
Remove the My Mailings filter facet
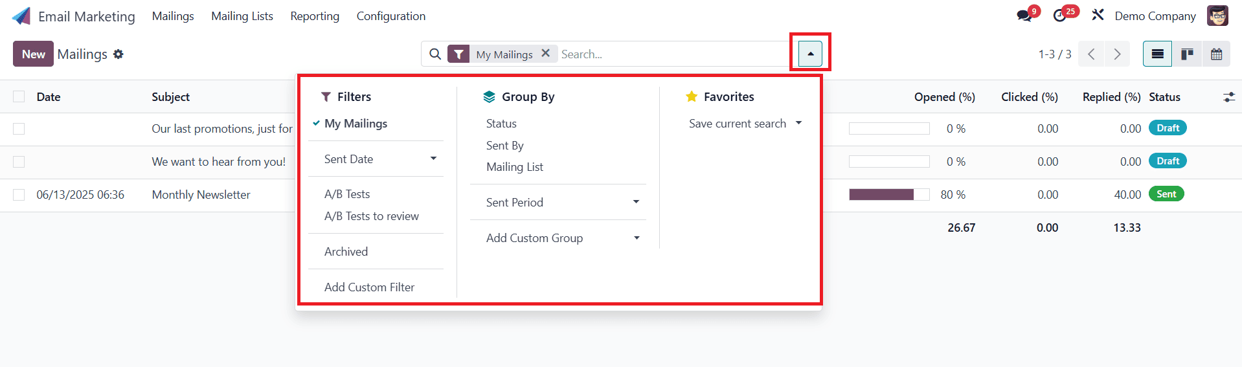pyautogui.click(x=546, y=53)
